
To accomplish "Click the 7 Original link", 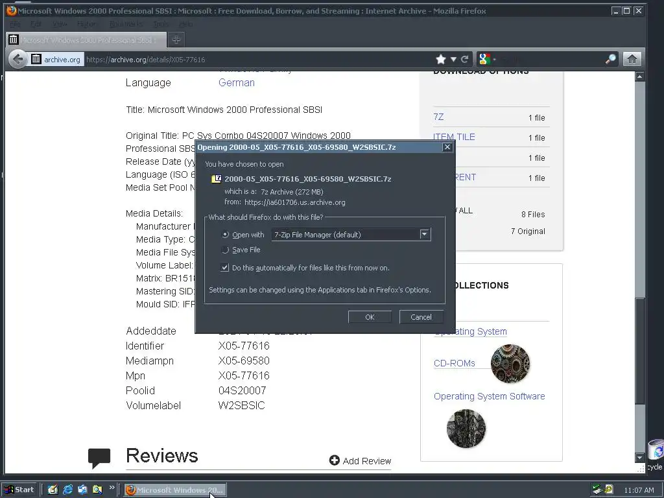I will pos(528,231).
